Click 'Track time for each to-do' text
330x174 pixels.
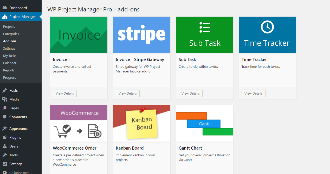261,66
